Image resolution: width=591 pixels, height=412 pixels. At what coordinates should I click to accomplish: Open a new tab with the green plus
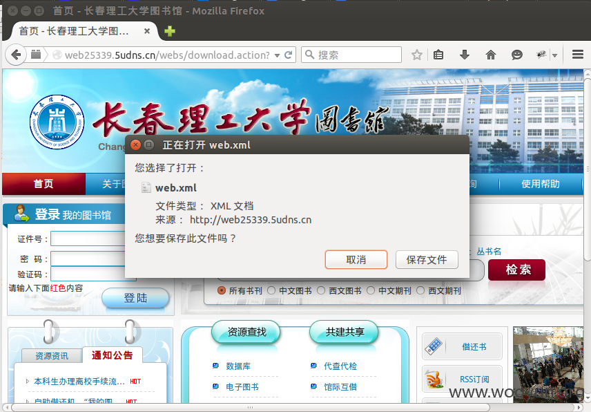click(x=170, y=31)
